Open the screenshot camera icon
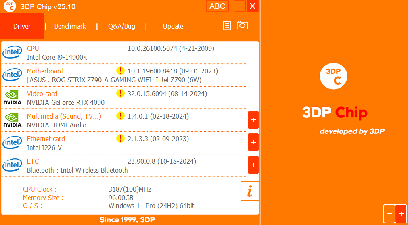Image resolution: width=408 pixels, height=225 pixels. tap(242, 25)
